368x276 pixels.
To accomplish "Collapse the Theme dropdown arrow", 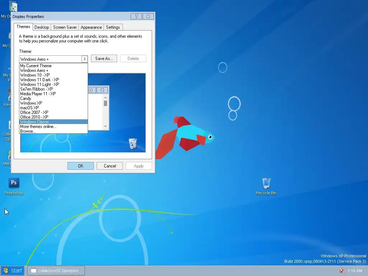I will [x=85, y=59].
